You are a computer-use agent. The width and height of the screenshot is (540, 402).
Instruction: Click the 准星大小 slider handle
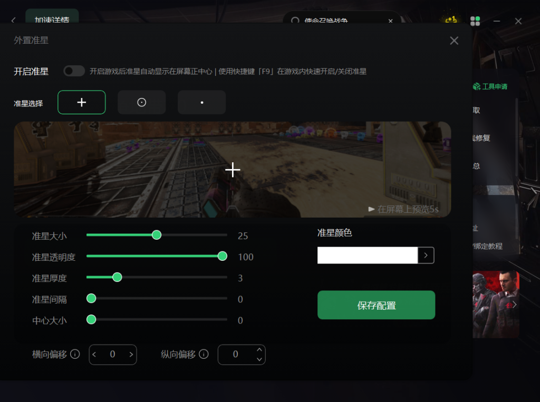coord(157,235)
